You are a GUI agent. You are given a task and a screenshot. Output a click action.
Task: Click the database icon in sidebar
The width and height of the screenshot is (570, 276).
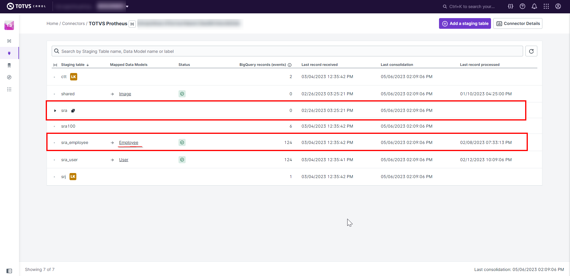[9, 65]
